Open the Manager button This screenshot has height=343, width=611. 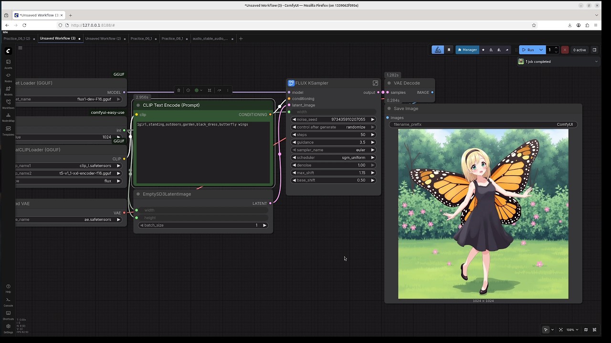[467, 50]
